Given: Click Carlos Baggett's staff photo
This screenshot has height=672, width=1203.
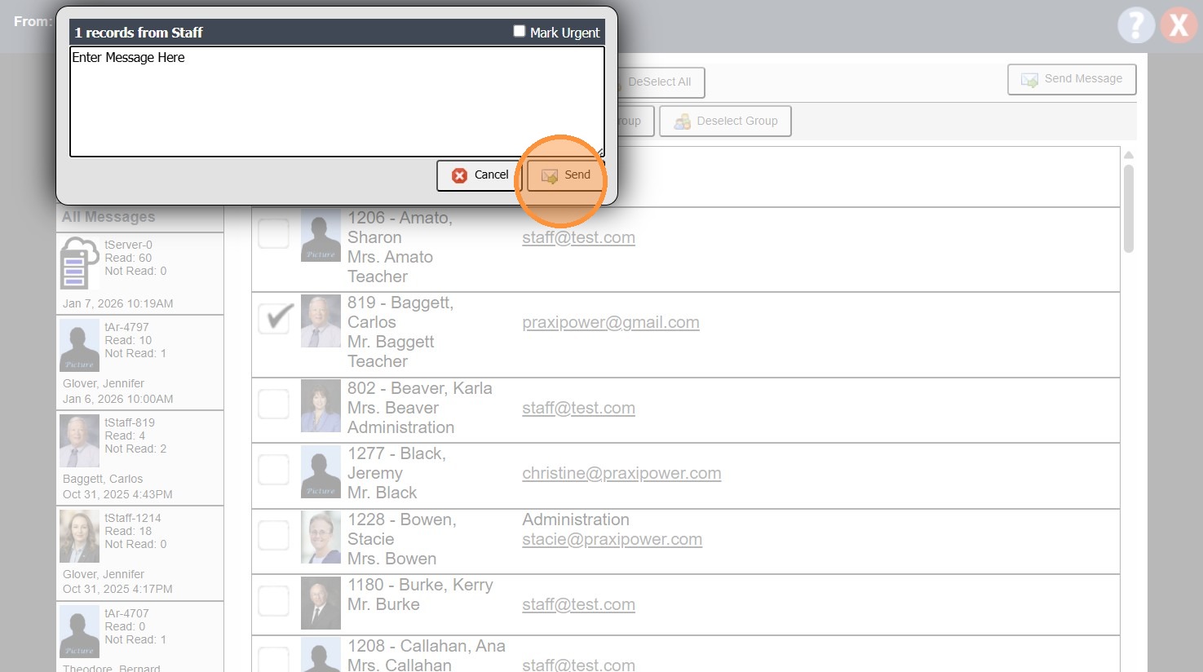Looking at the screenshot, I should (321, 321).
